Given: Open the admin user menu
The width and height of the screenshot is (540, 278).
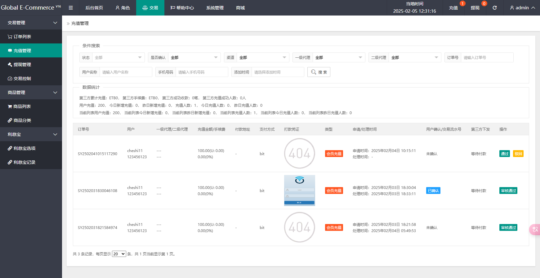Looking at the screenshot, I should (522, 8).
